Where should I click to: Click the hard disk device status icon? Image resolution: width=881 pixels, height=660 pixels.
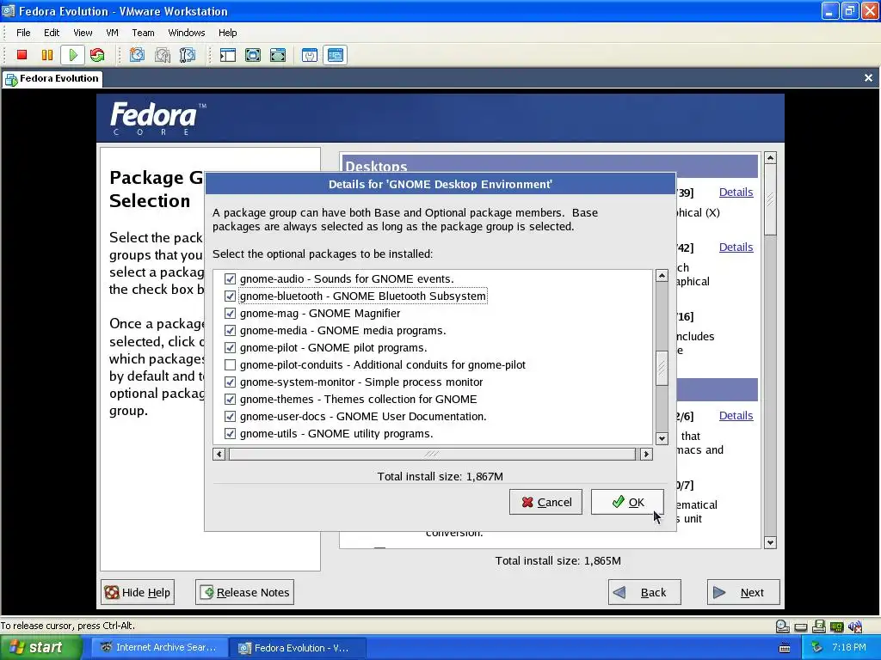tap(801, 626)
